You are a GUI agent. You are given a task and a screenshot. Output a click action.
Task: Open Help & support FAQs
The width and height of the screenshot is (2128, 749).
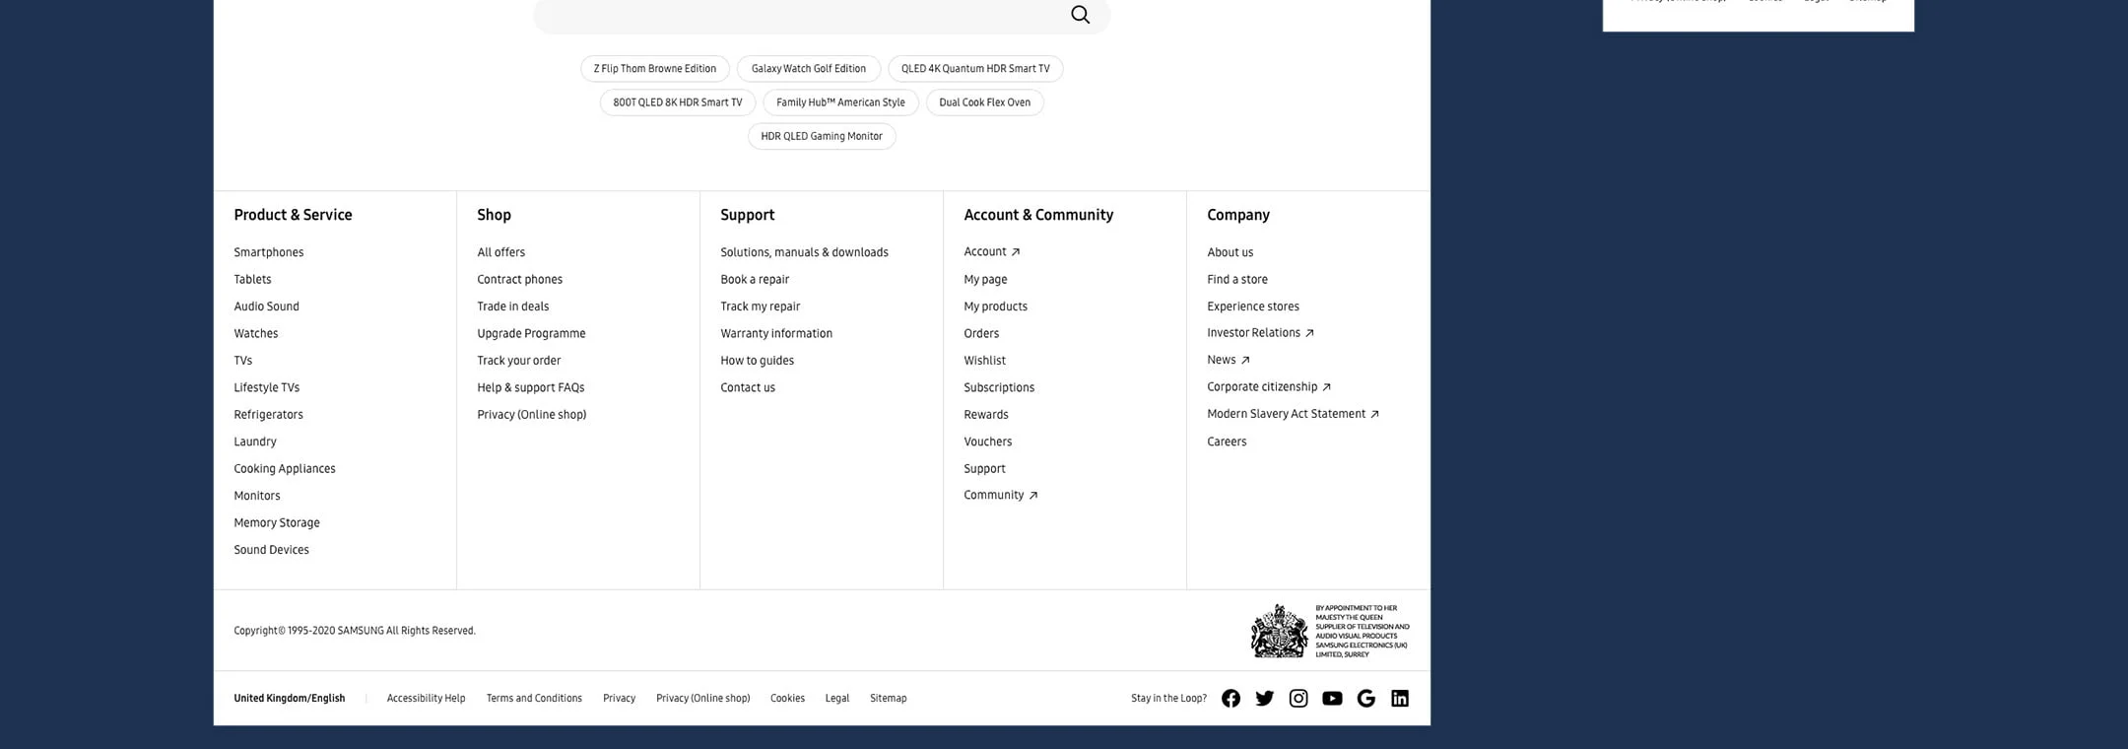tap(531, 388)
